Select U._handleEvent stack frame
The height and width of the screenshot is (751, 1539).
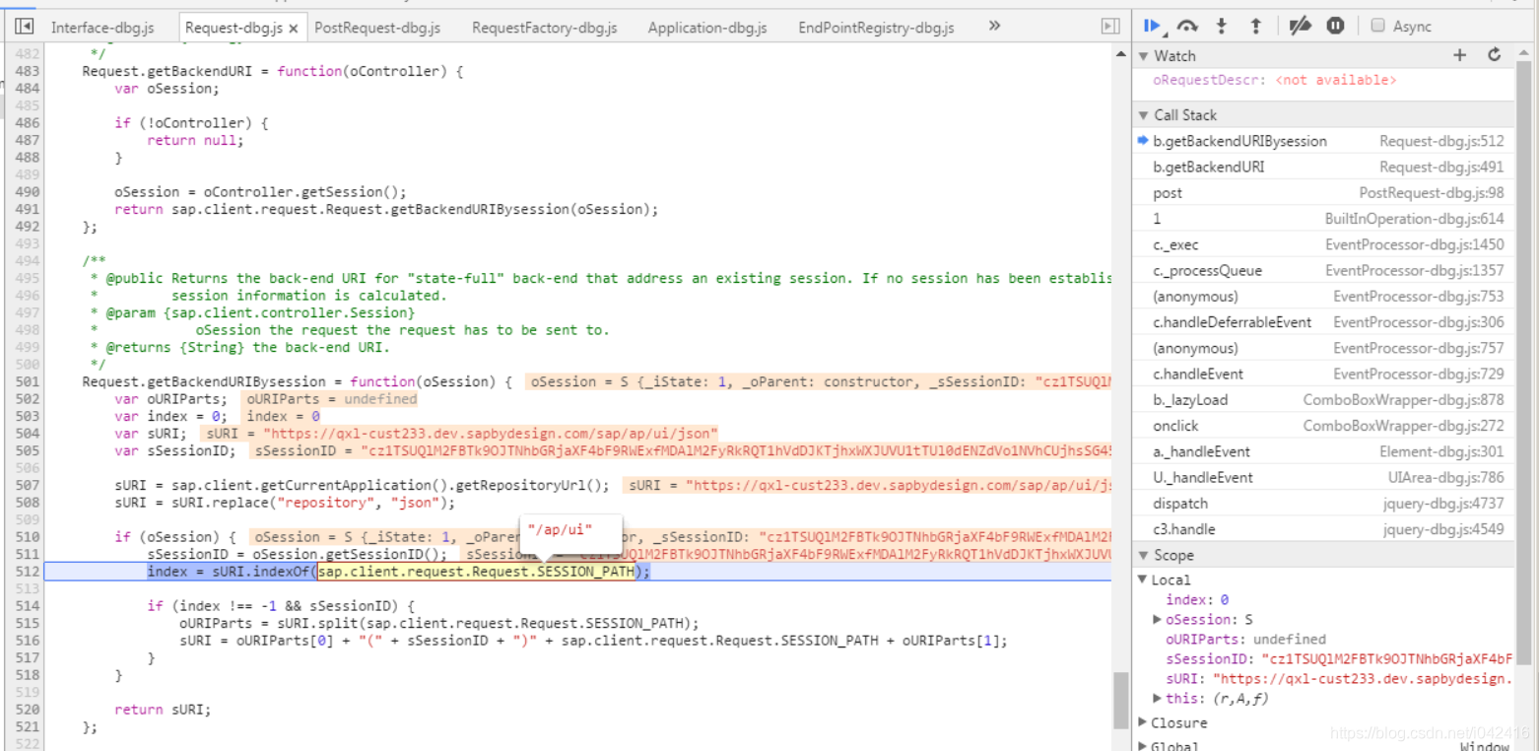[1323, 477]
